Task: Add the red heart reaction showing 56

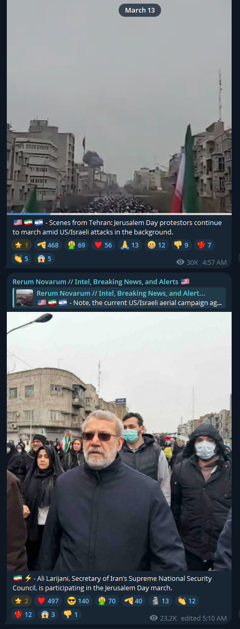Action: (103, 245)
